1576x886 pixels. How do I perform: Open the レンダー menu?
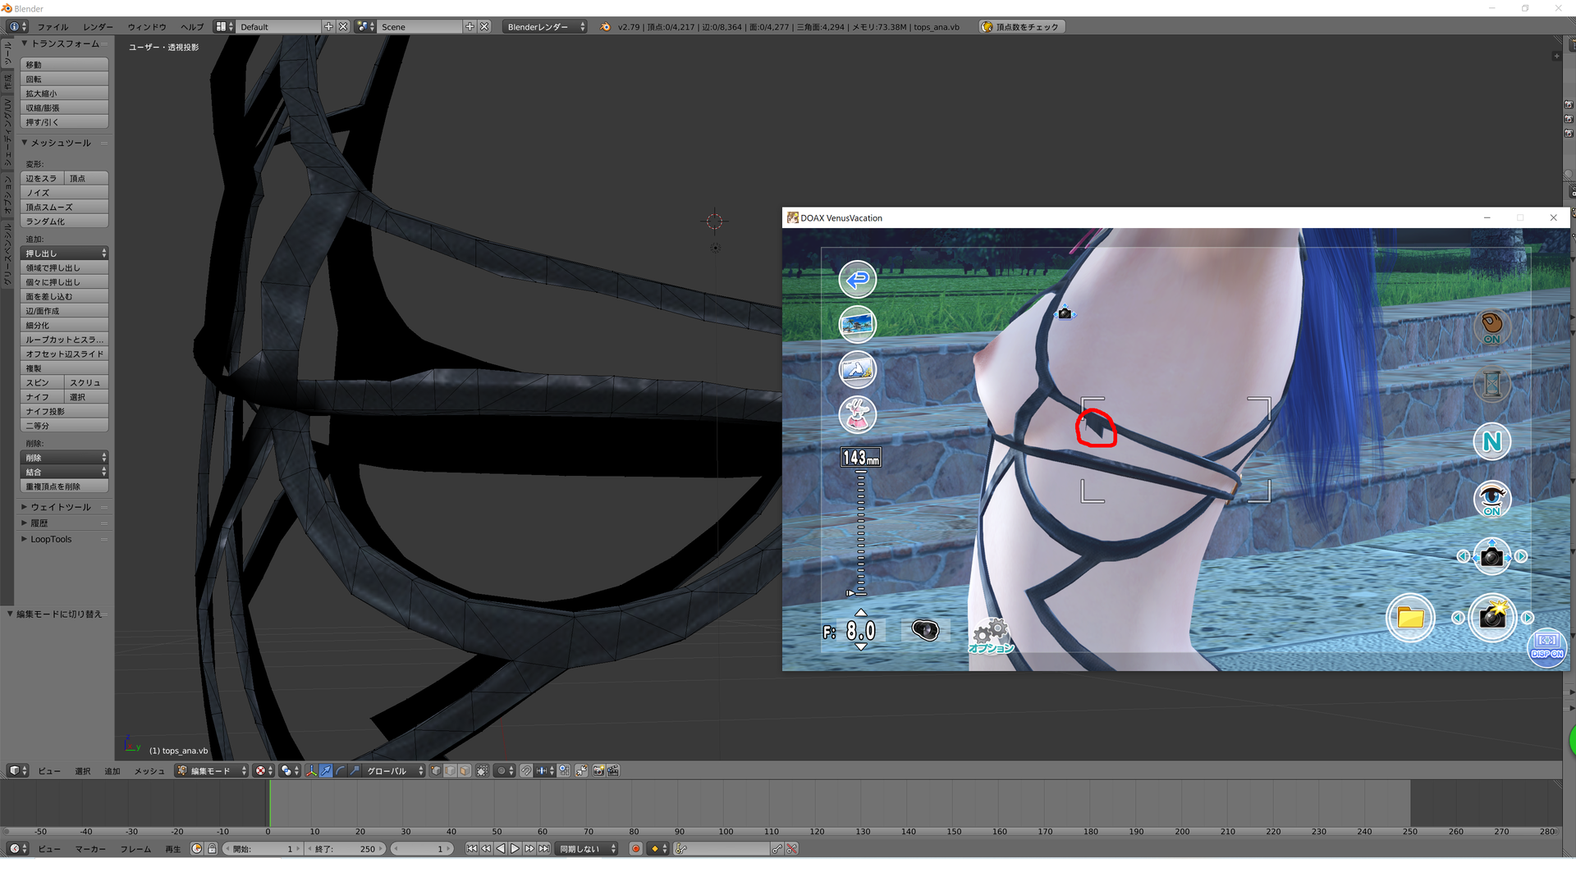pos(98,26)
